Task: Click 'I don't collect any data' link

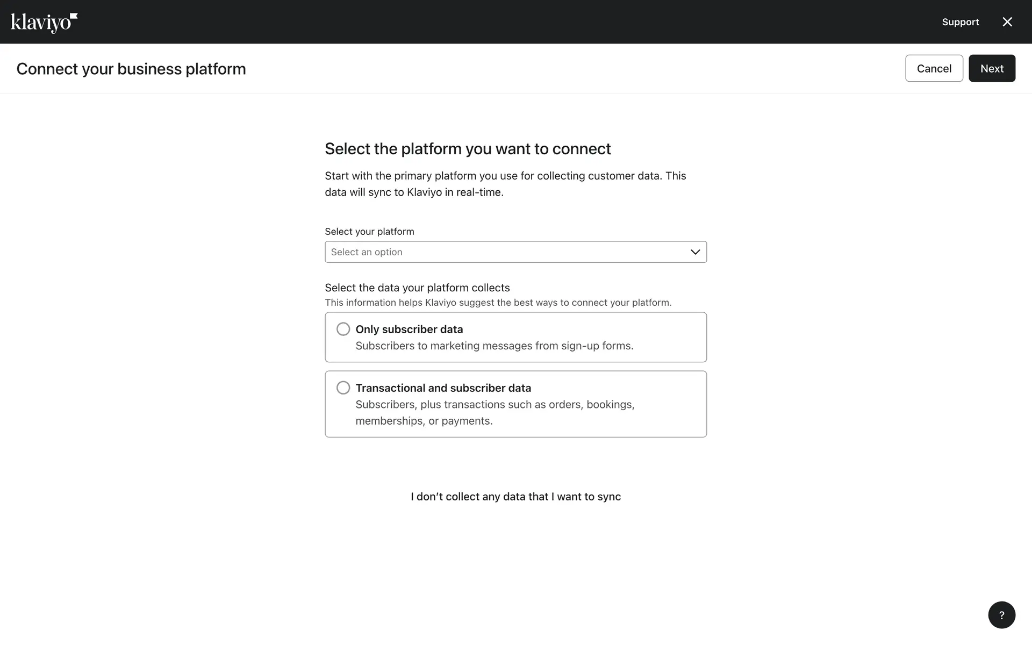Action: [515, 497]
